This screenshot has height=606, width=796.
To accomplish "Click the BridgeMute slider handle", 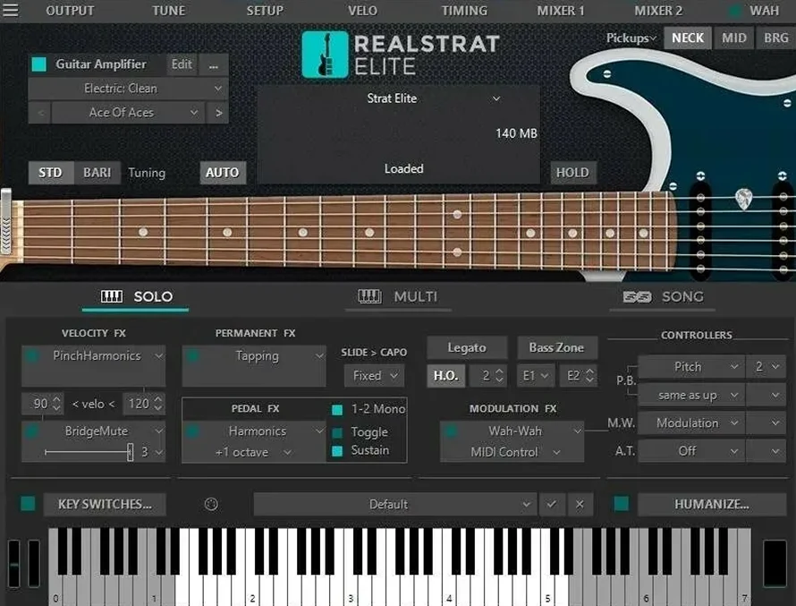I will [x=130, y=452].
